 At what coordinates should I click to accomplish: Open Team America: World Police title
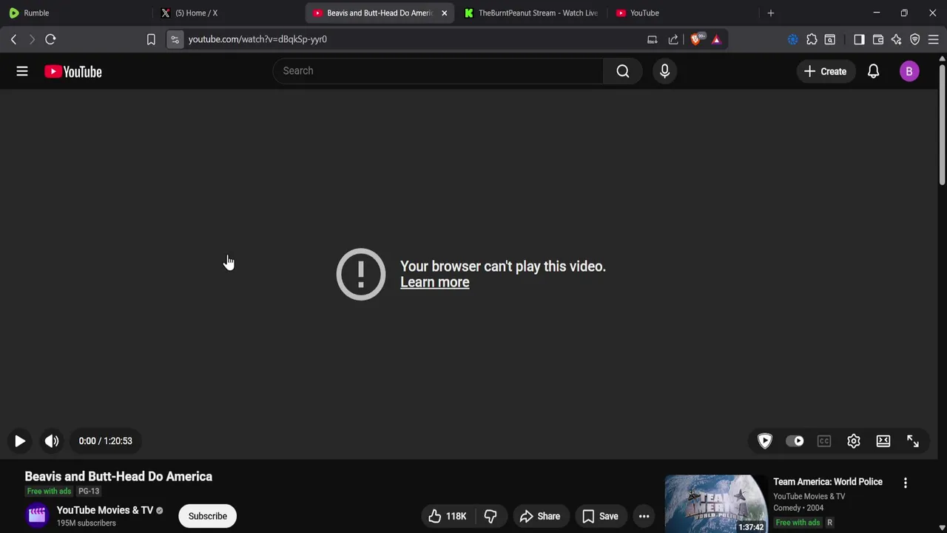pos(828,482)
